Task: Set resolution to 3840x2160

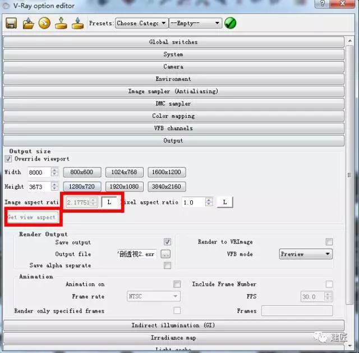Action: (167, 186)
